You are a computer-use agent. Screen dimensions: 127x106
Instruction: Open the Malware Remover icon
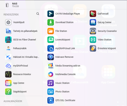click(51, 57)
